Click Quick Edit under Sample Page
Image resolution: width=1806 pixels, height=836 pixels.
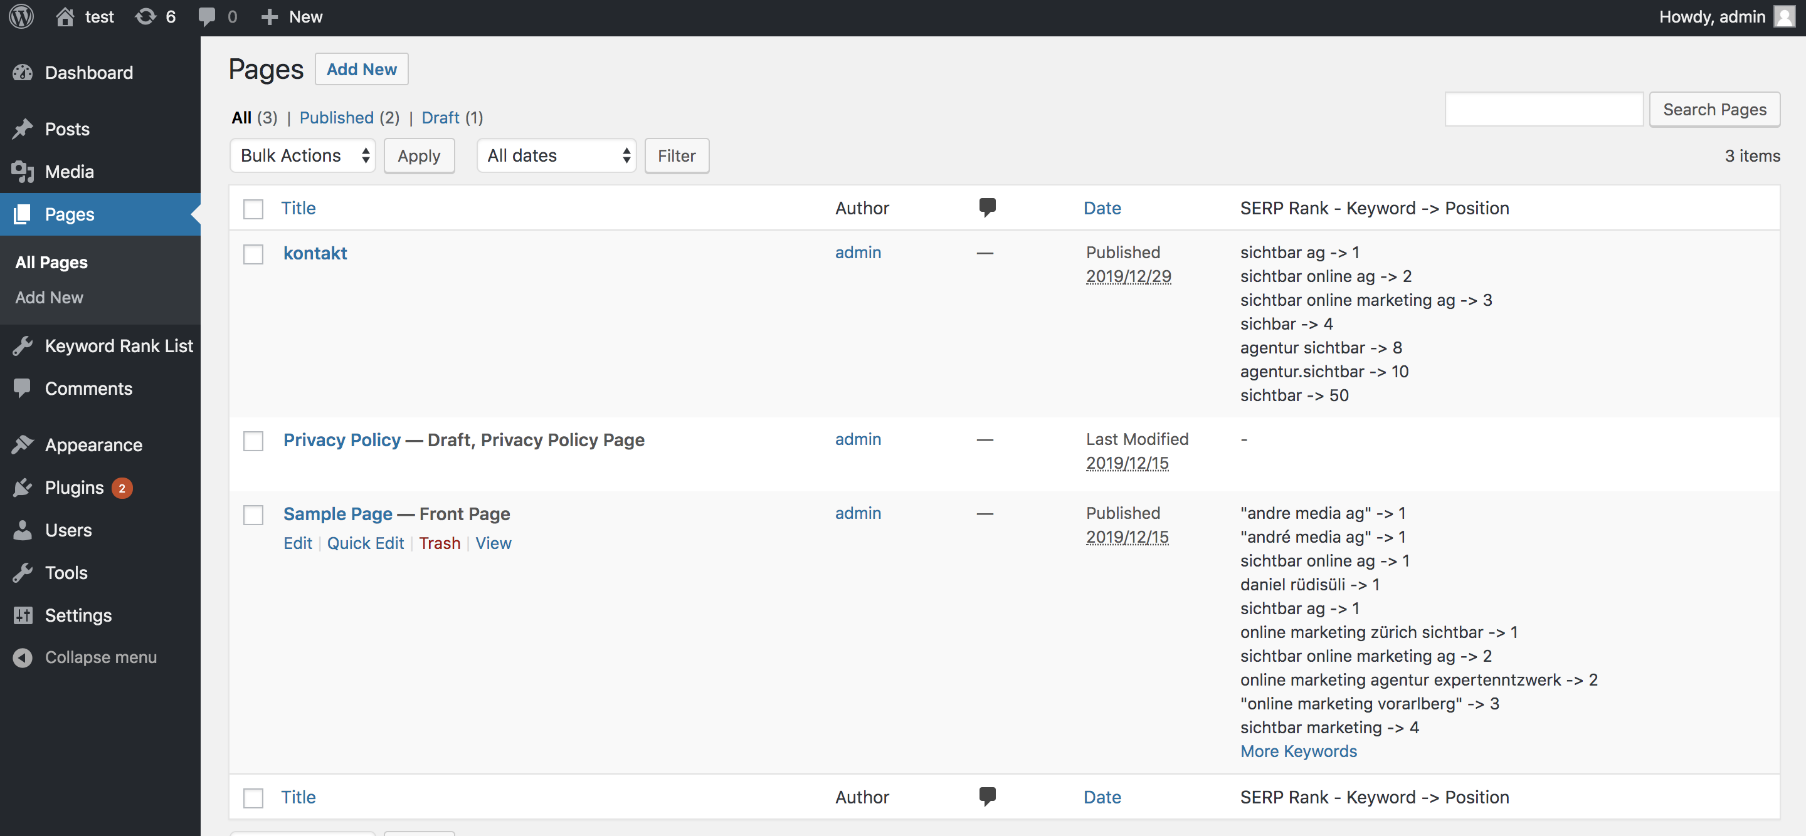point(365,543)
